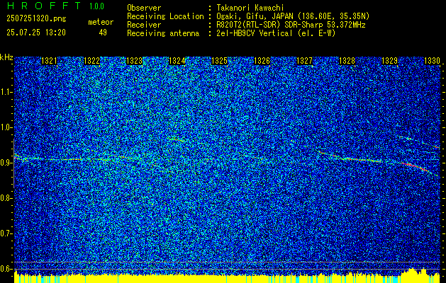Click the Receiving antenna 2el-HB9CV text

coord(276,33)
